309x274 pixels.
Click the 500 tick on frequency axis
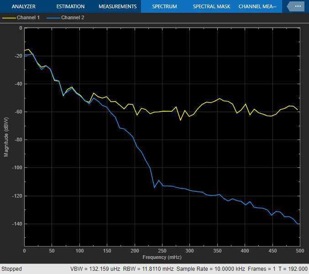300,251
